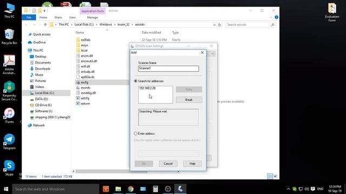Viewport: 346px width, 194px height.
Task: Close the Add dialog
Action: [x=202, y=53]
